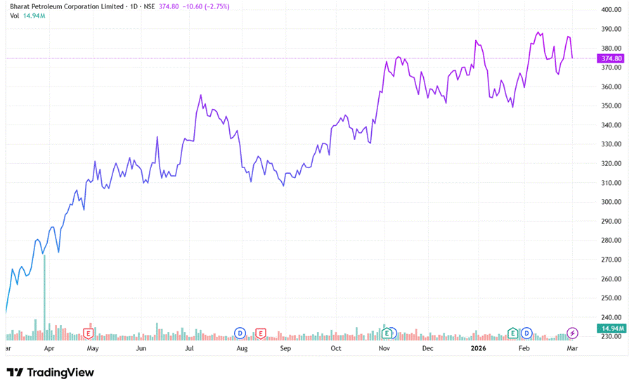Click the Jul label on the time axis

[190, 348]
